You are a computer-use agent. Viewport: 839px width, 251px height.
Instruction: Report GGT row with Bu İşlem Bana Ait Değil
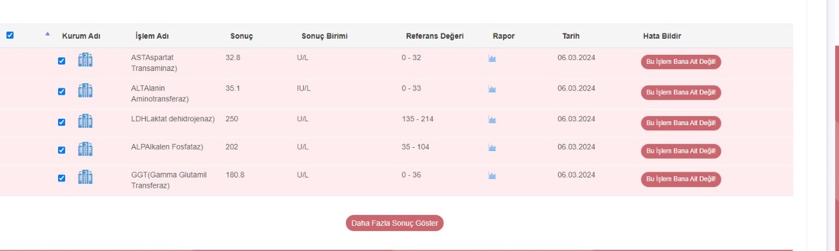click(681, 179)
